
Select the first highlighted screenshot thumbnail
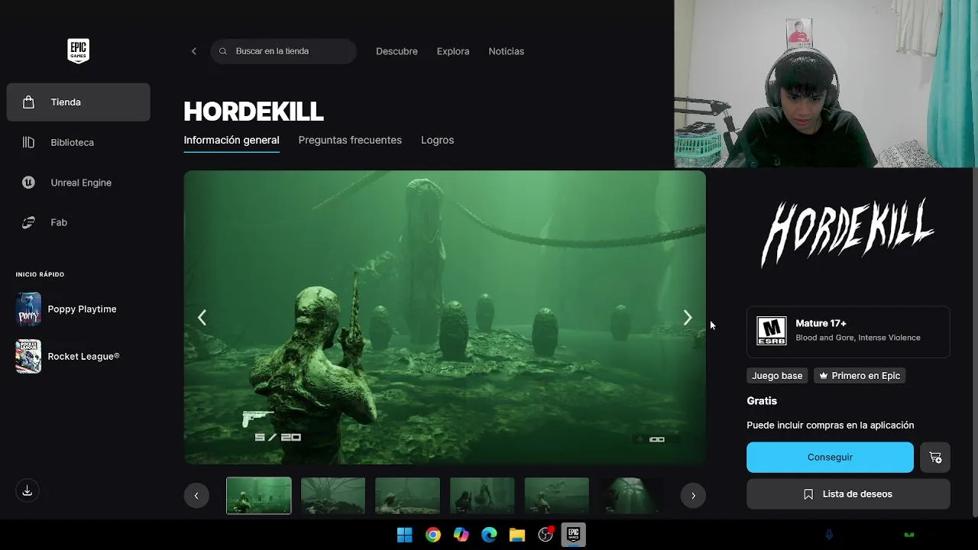(259, 496)
